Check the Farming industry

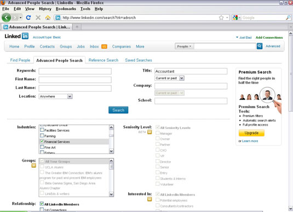point(42,136)
